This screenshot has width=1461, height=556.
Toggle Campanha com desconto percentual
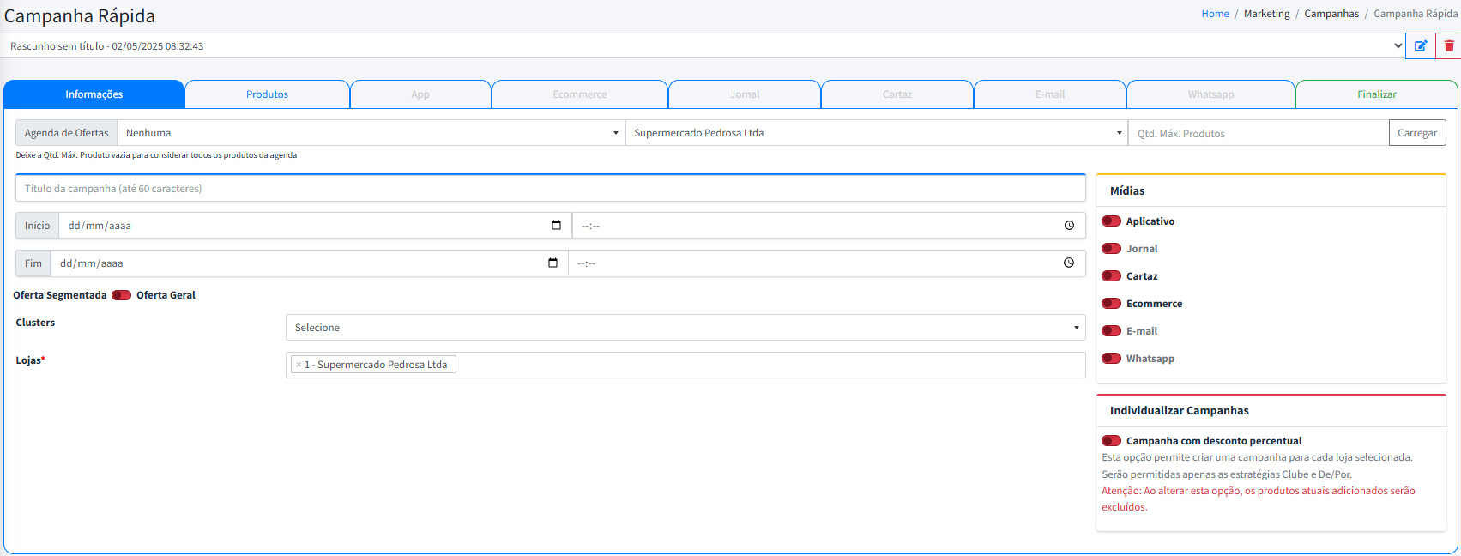tap(1111, 441)
